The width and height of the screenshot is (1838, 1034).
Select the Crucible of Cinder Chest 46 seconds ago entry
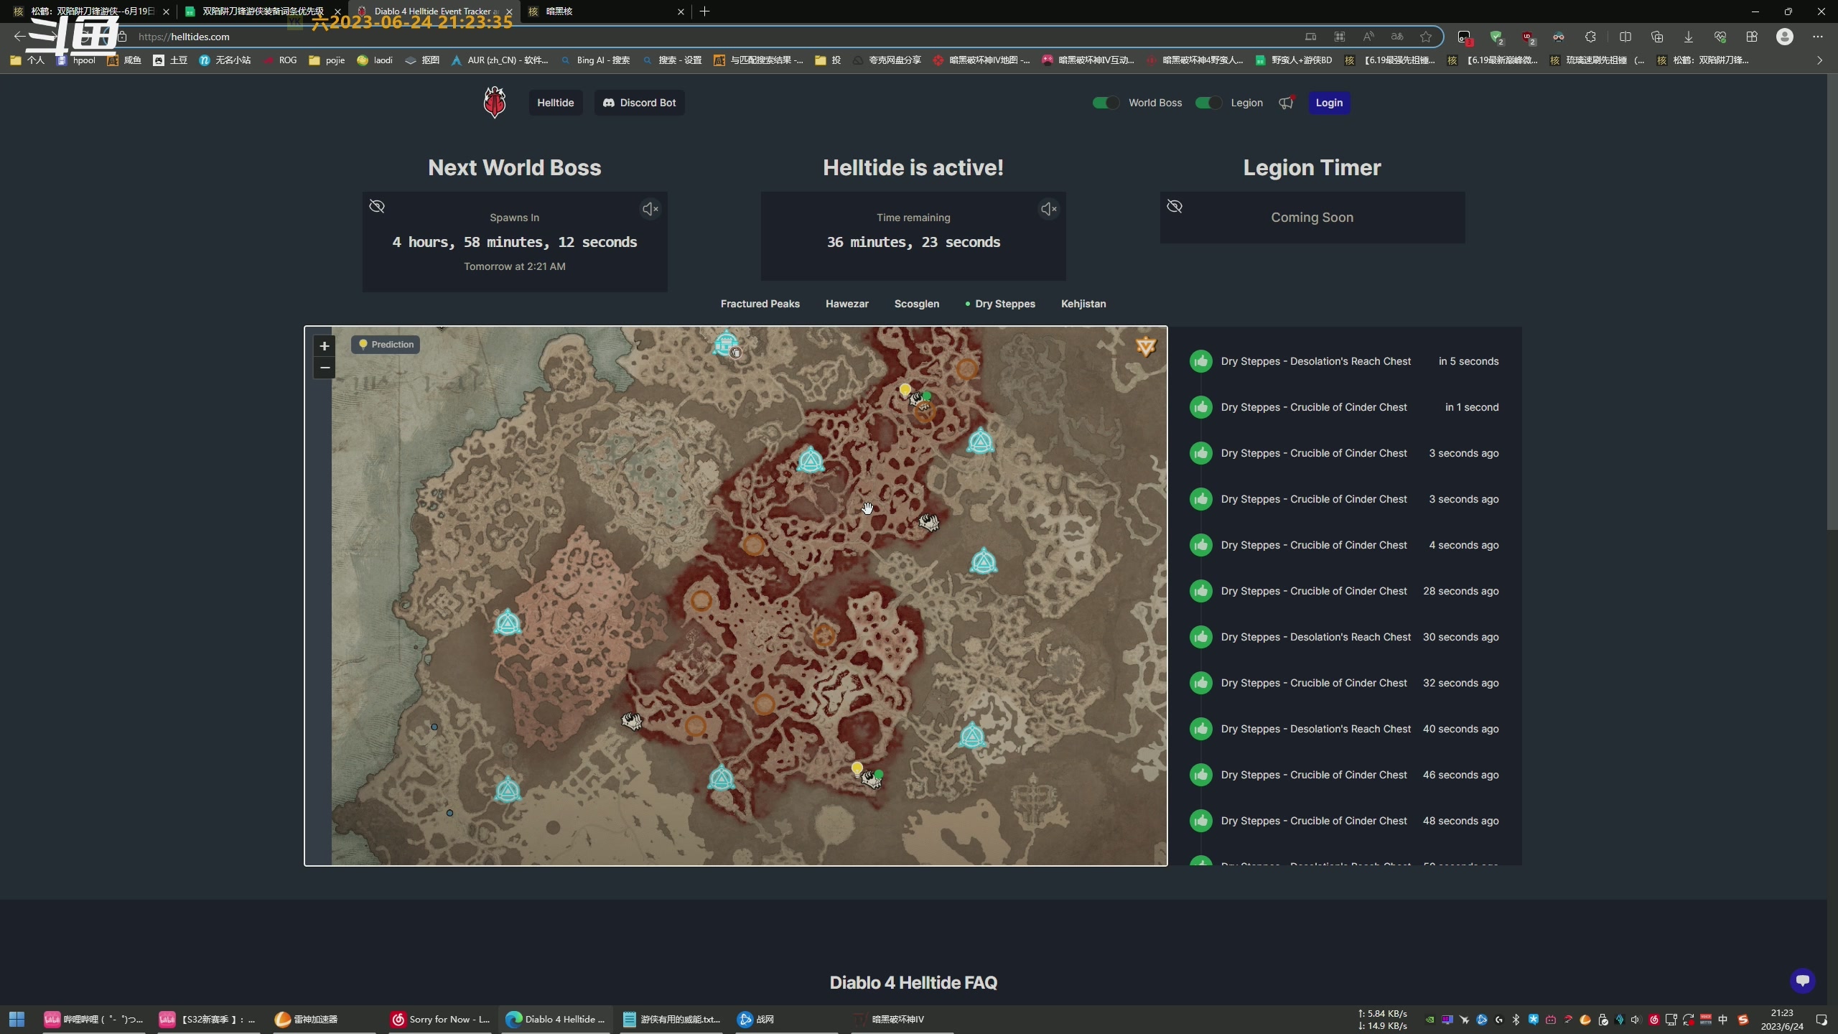1344,775
